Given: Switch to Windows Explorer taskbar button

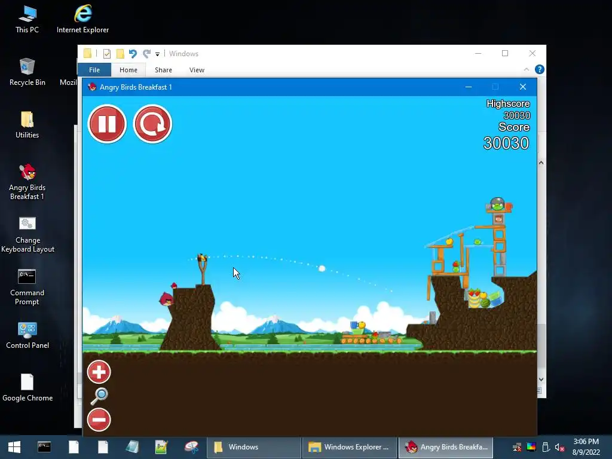Looking at the screenshot, I should click(x=349, y=447).
